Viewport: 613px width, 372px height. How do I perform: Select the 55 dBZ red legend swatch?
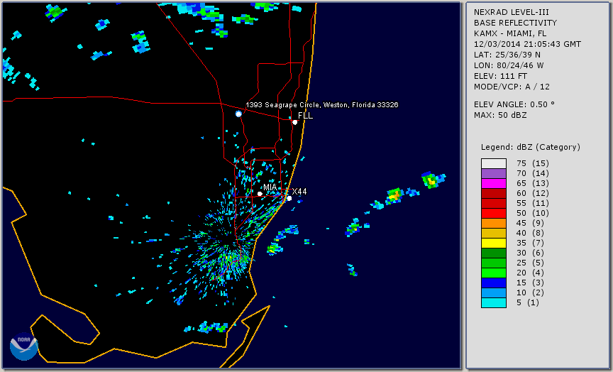pyautogui.click(x=494, y=204)
